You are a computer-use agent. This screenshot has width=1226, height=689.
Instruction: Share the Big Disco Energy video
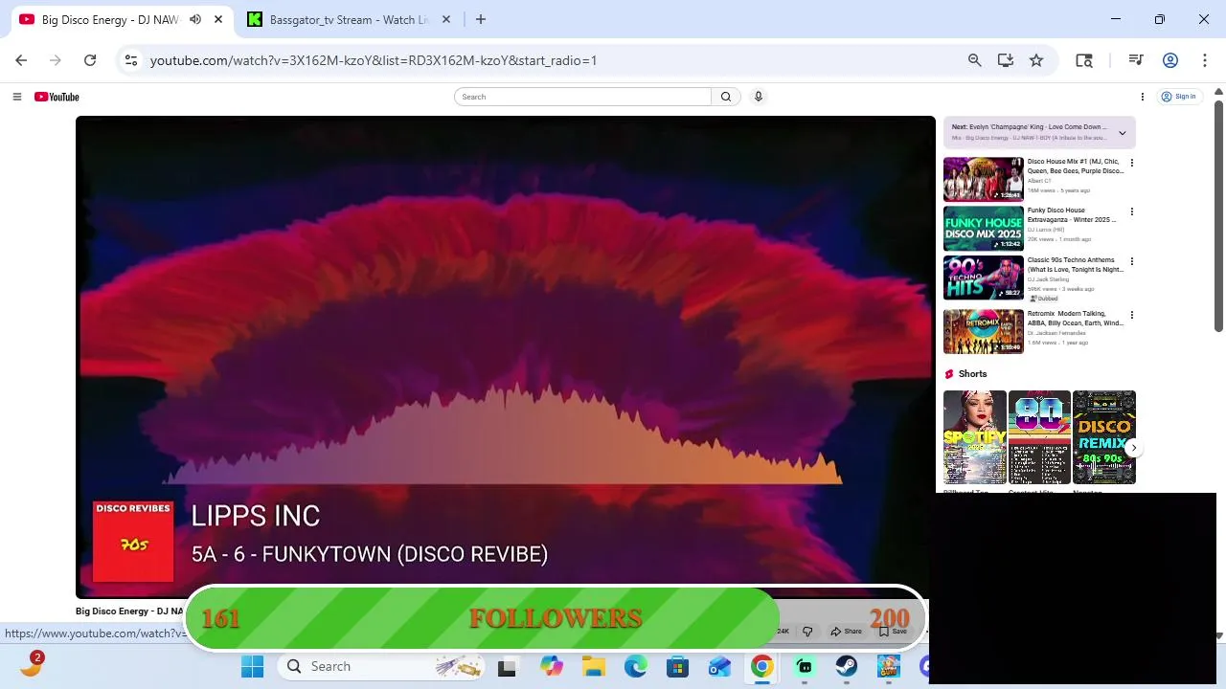click(x=847, y=632)
